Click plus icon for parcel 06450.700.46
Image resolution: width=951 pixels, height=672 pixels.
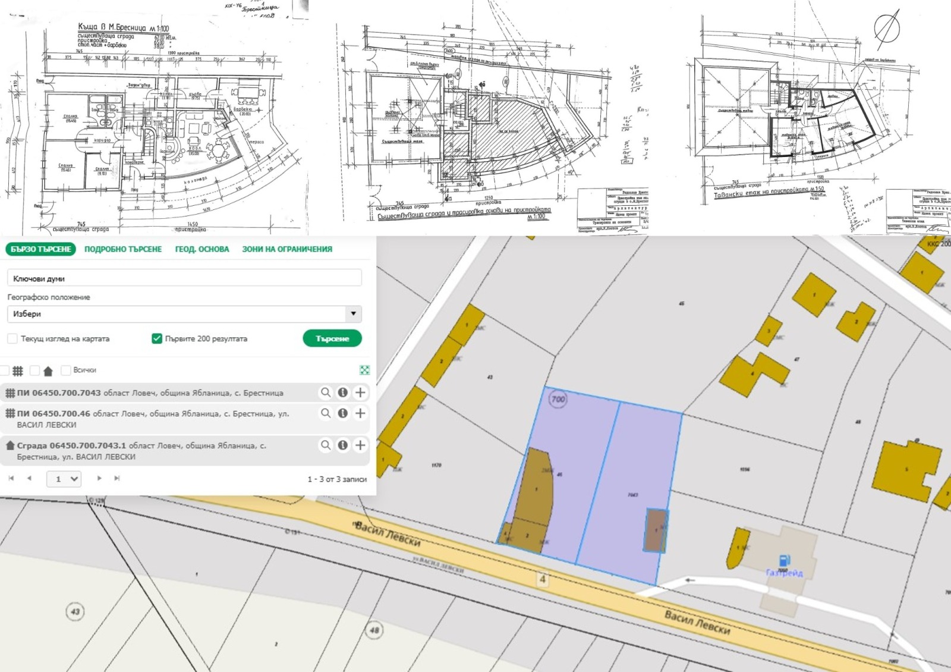click(x=360, y=413)
